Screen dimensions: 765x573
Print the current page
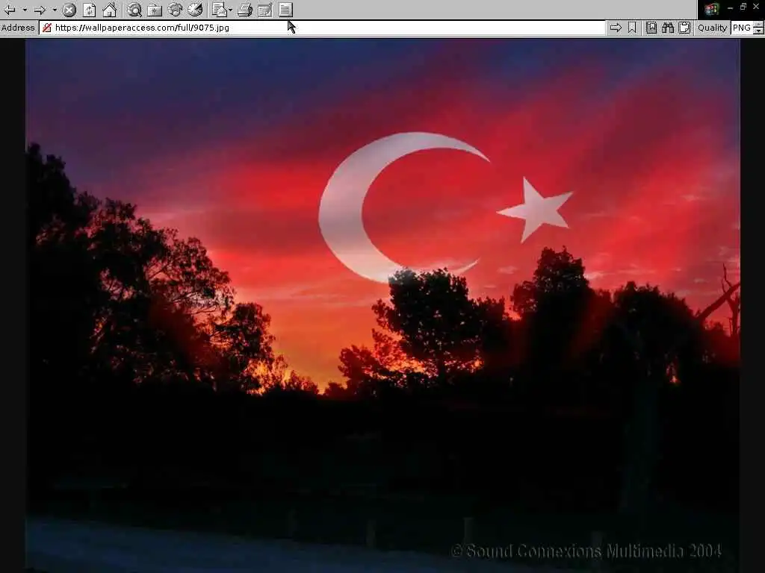245,10
